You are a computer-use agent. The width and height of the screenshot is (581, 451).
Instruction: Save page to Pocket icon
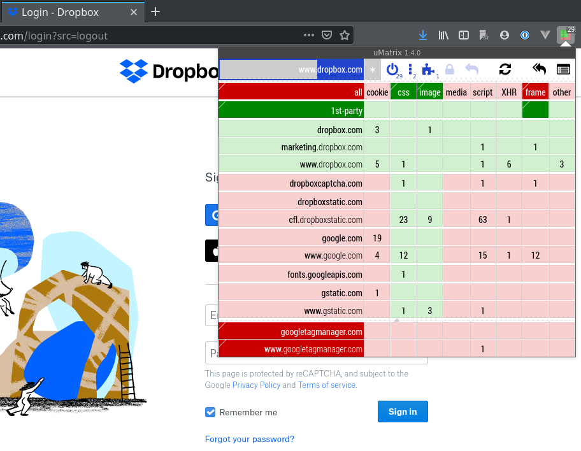coord(326,35)
